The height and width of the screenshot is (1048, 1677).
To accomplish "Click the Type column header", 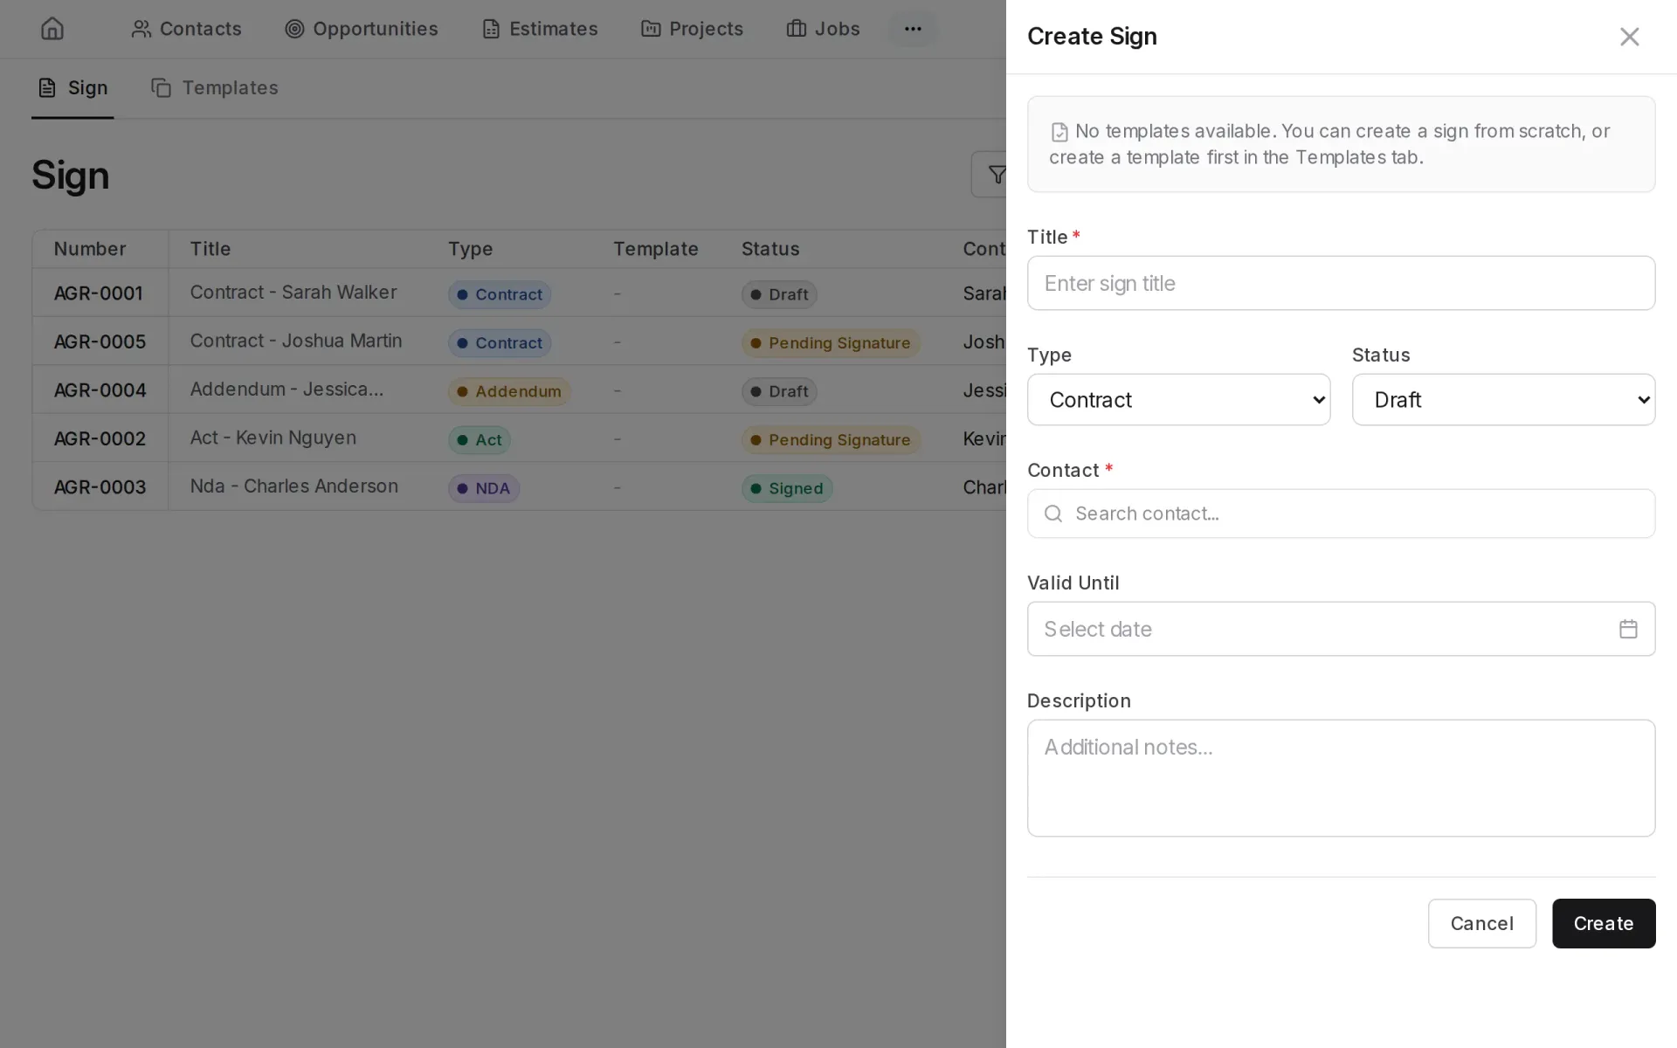I will (471, 249).
